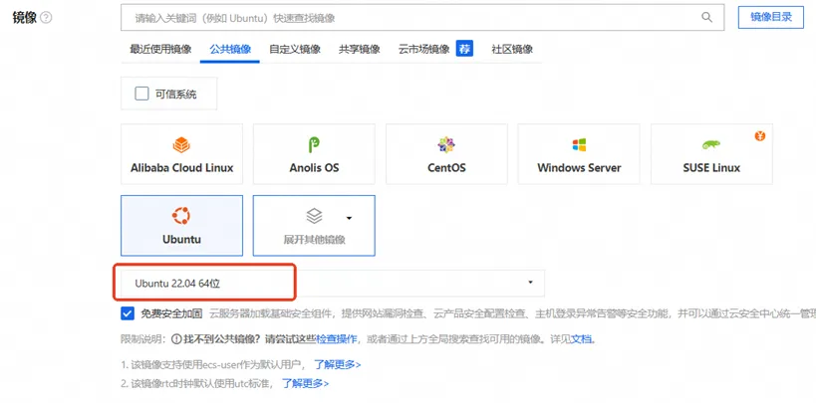Select the Ubuntu image card

point(181,226)
